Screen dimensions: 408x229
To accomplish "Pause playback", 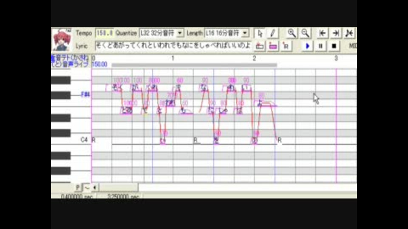I will pos(320,46).
